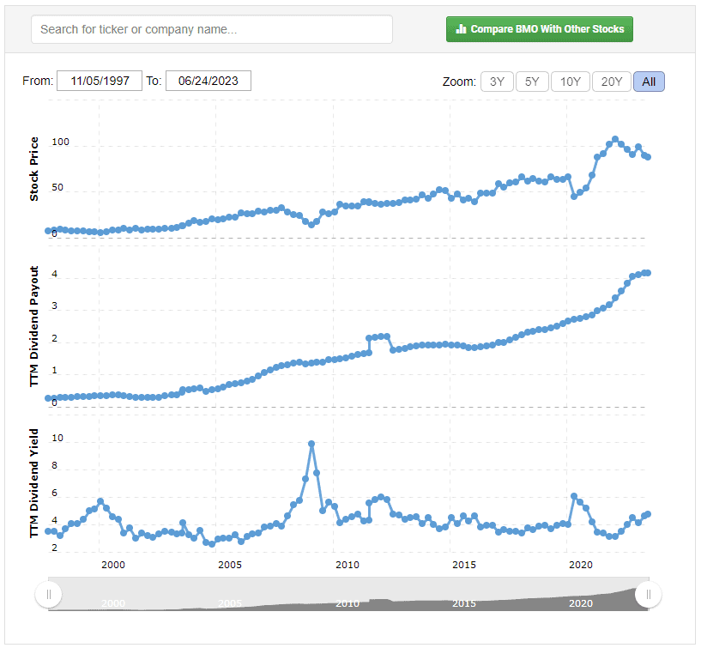Viewport: 701px width, 648px height.
Task: Click the 2020 label in the range navigator
Action: tap(581, 603)
